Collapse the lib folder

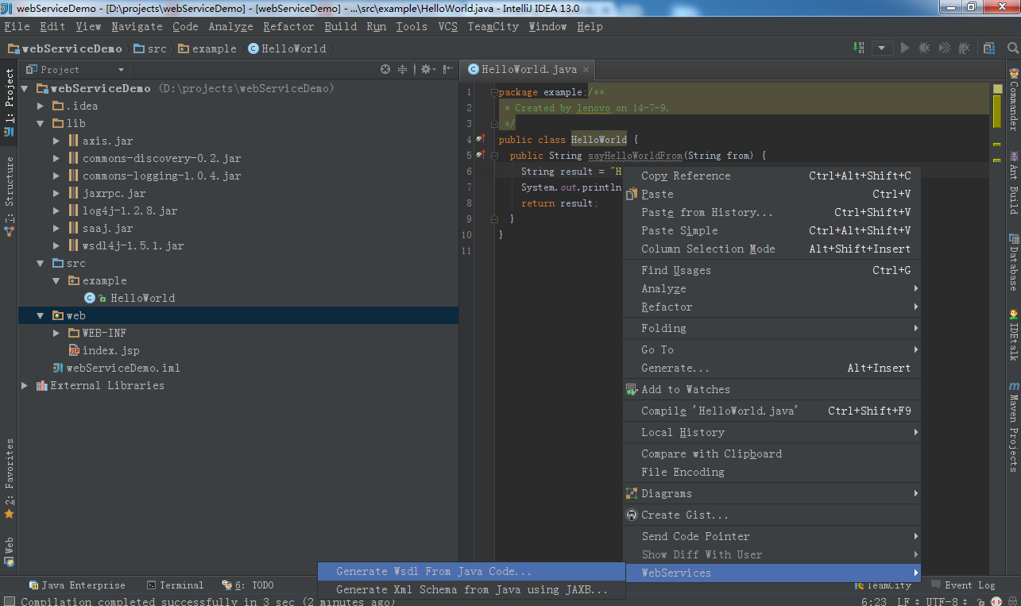41,124
